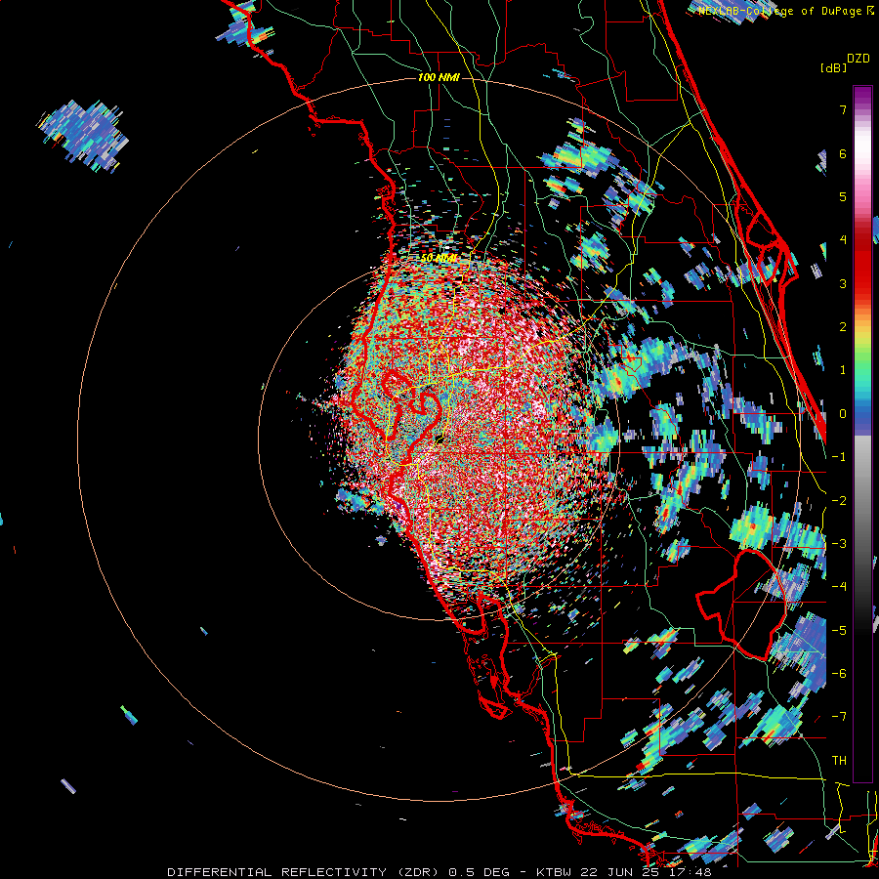Click the -7 dB tick label on legend
The image size is (879, 879).
pos(839,717)
